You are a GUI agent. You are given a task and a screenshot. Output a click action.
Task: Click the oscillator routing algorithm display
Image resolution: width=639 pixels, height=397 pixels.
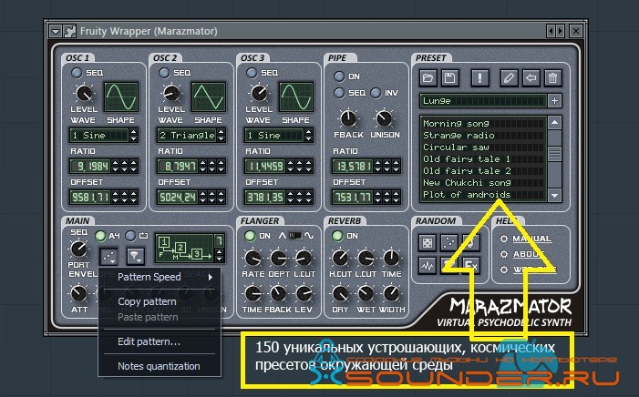coord(184,249)
